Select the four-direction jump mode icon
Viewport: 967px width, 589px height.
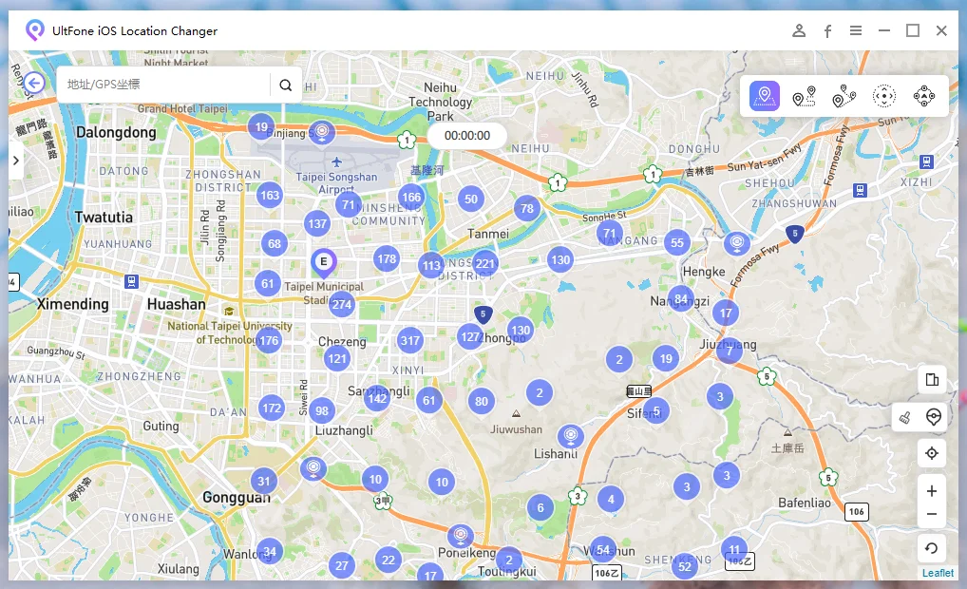(x=923, y=96)
